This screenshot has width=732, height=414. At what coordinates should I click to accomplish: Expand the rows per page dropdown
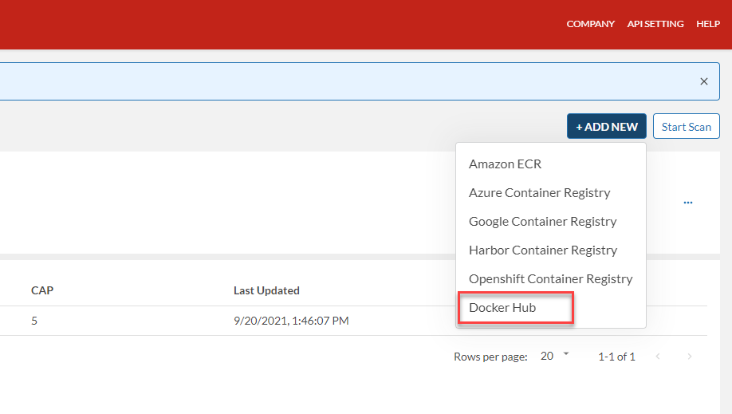click(555, 356)
